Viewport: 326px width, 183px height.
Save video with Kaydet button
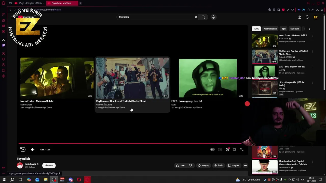pyautogui.click(x=234, y=165)
